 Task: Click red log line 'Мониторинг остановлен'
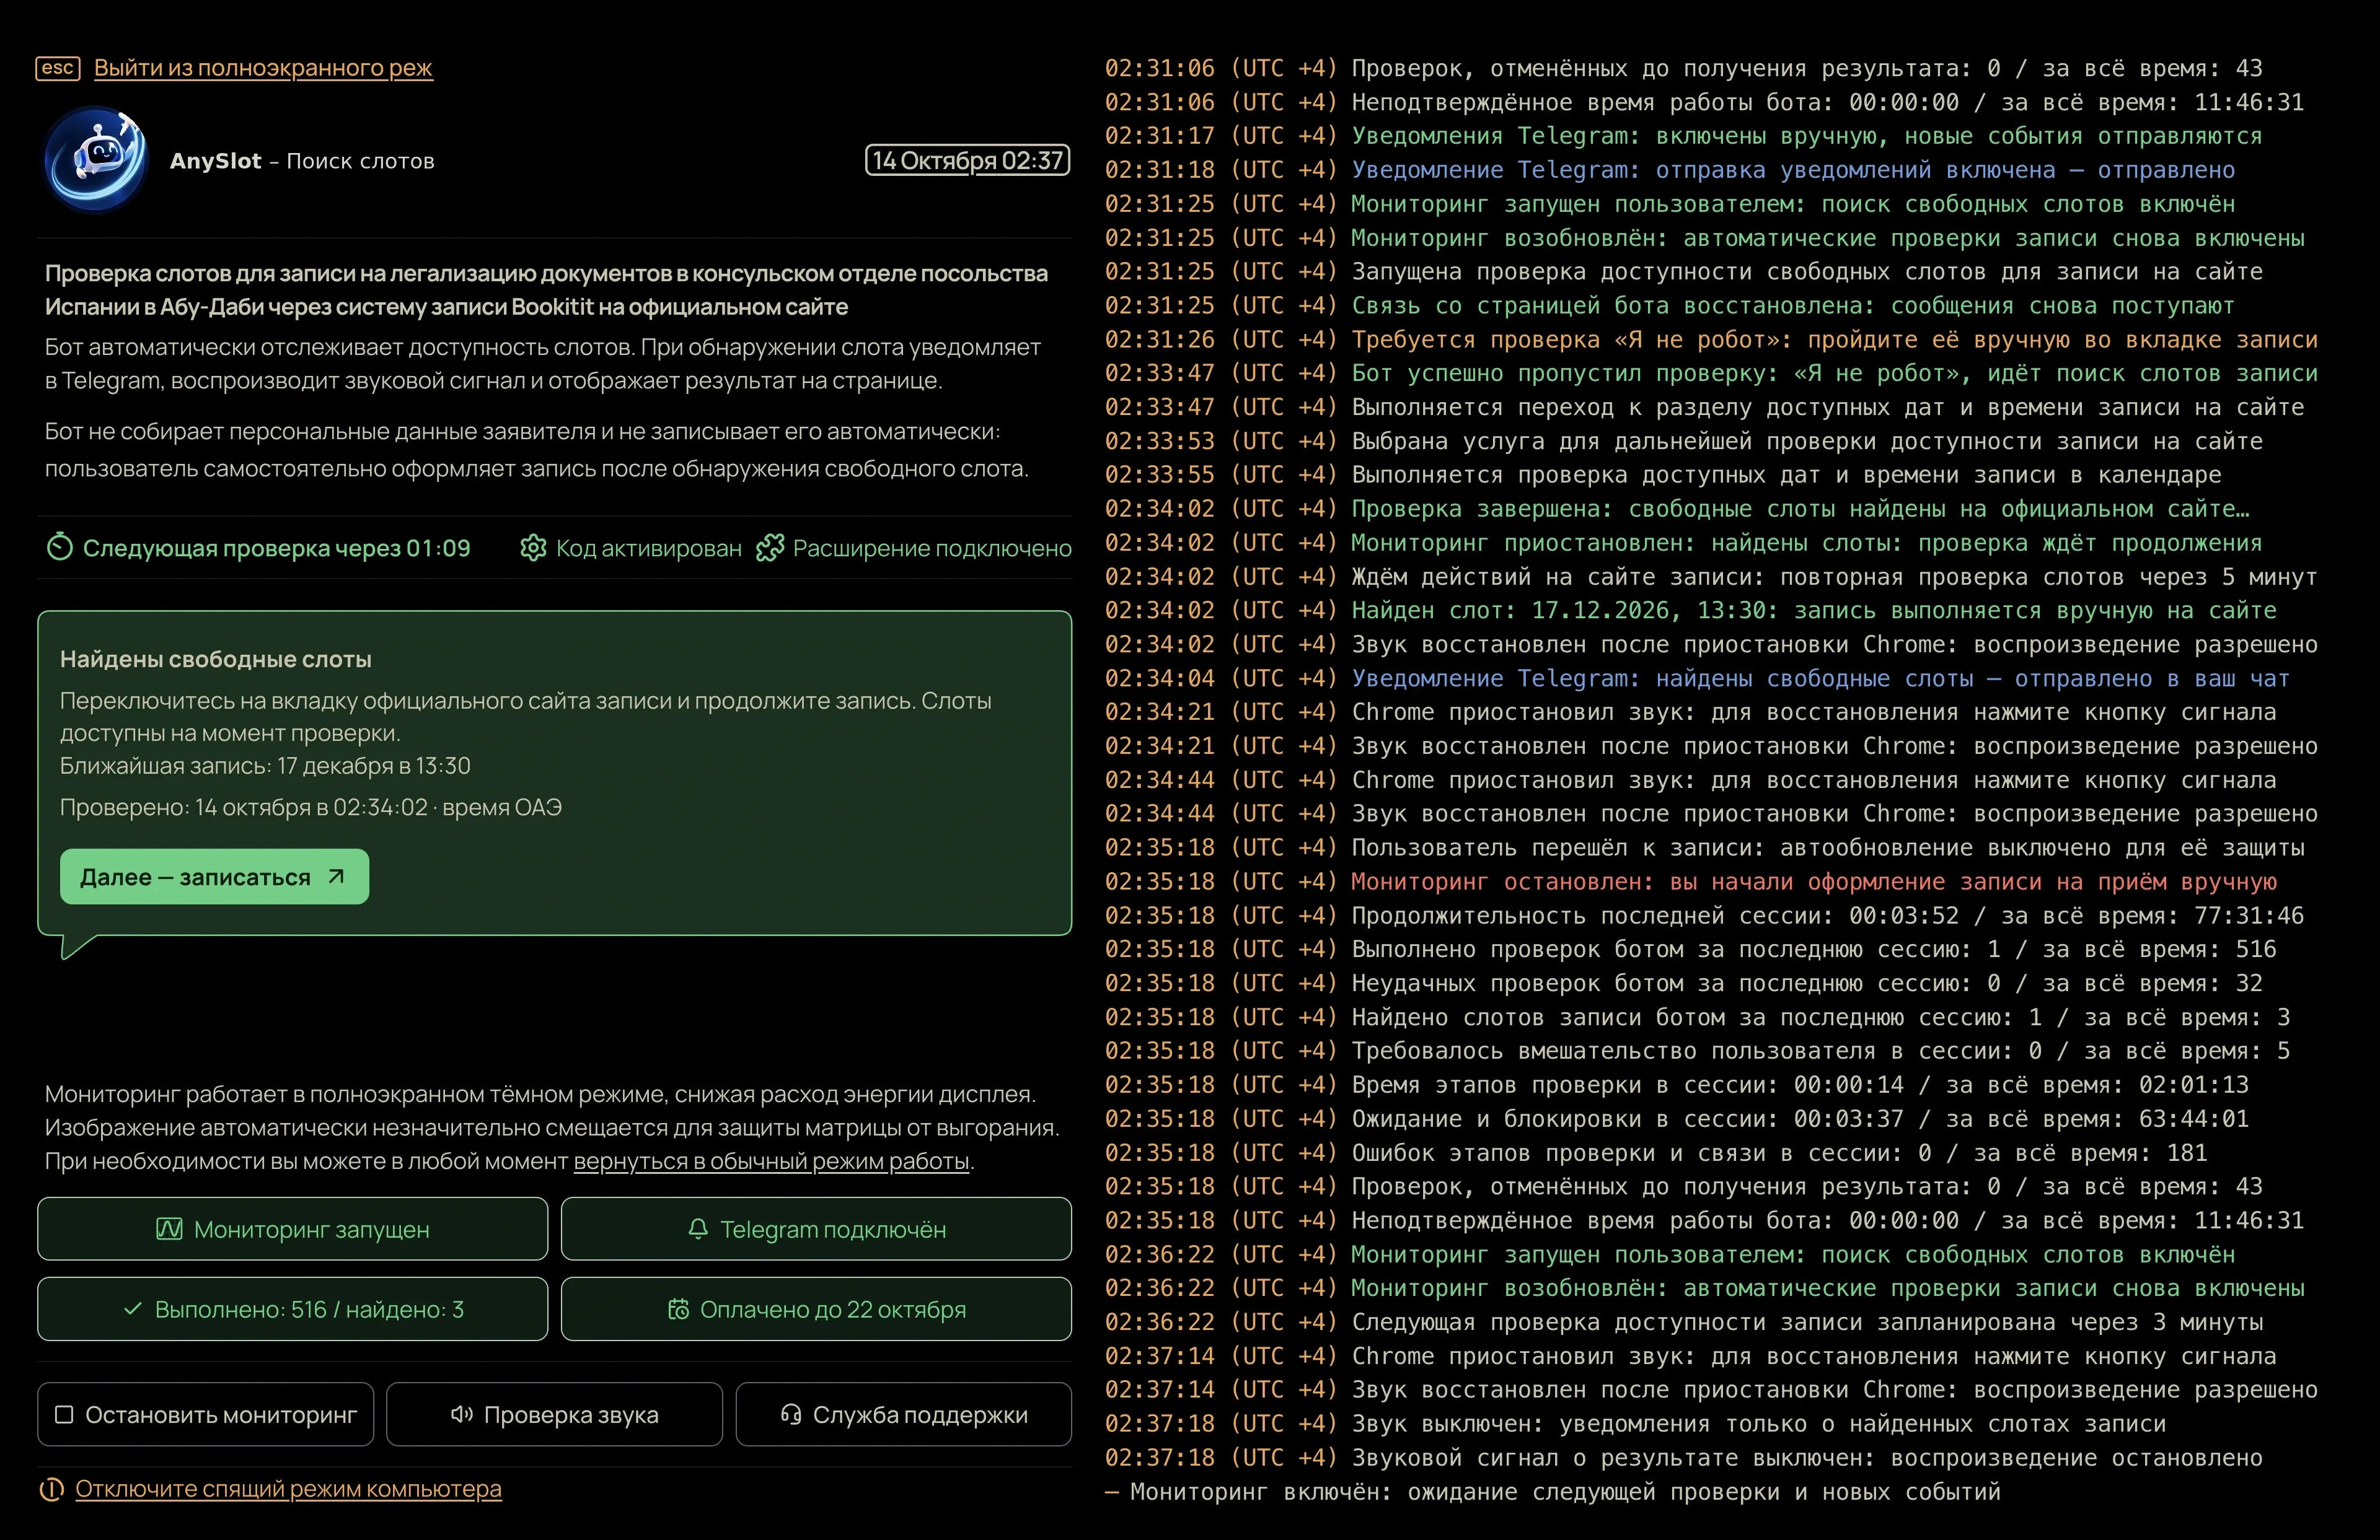click(x=1690, y=882)
